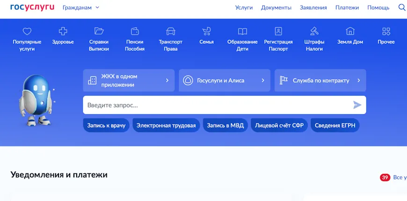Viewport: 407px width, 201px height.
Task: Click the send arrow in search field
Action: pos(357,105)
